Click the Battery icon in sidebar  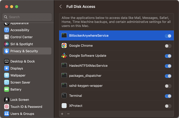pos(7,89)
